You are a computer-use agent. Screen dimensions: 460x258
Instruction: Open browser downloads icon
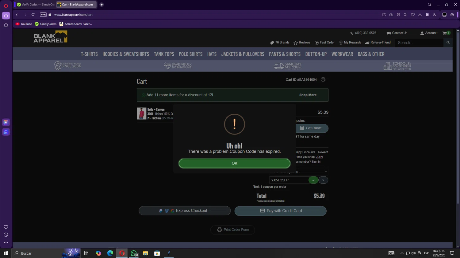420,15
